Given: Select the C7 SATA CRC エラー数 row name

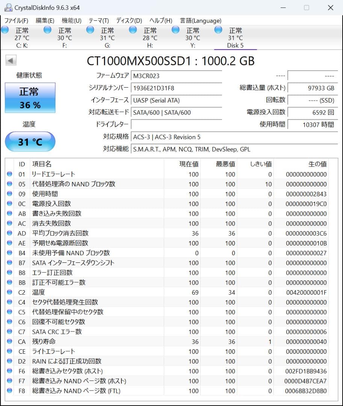Looking at the screenshot, I should pos(57,332).
